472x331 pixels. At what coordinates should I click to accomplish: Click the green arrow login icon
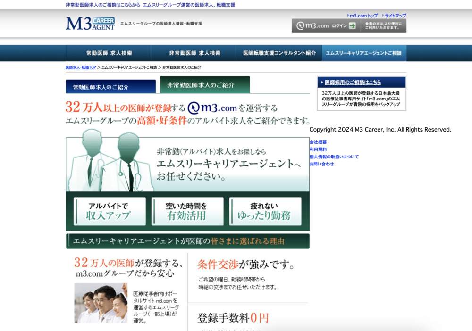[352, 26]
